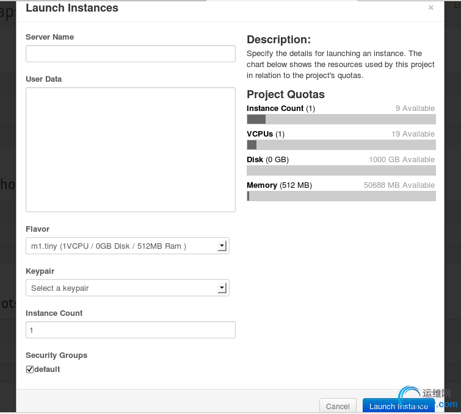Open the Select a keypair dropdown
This screenshot has height=414, width=461.
click(x=128, y=288)
